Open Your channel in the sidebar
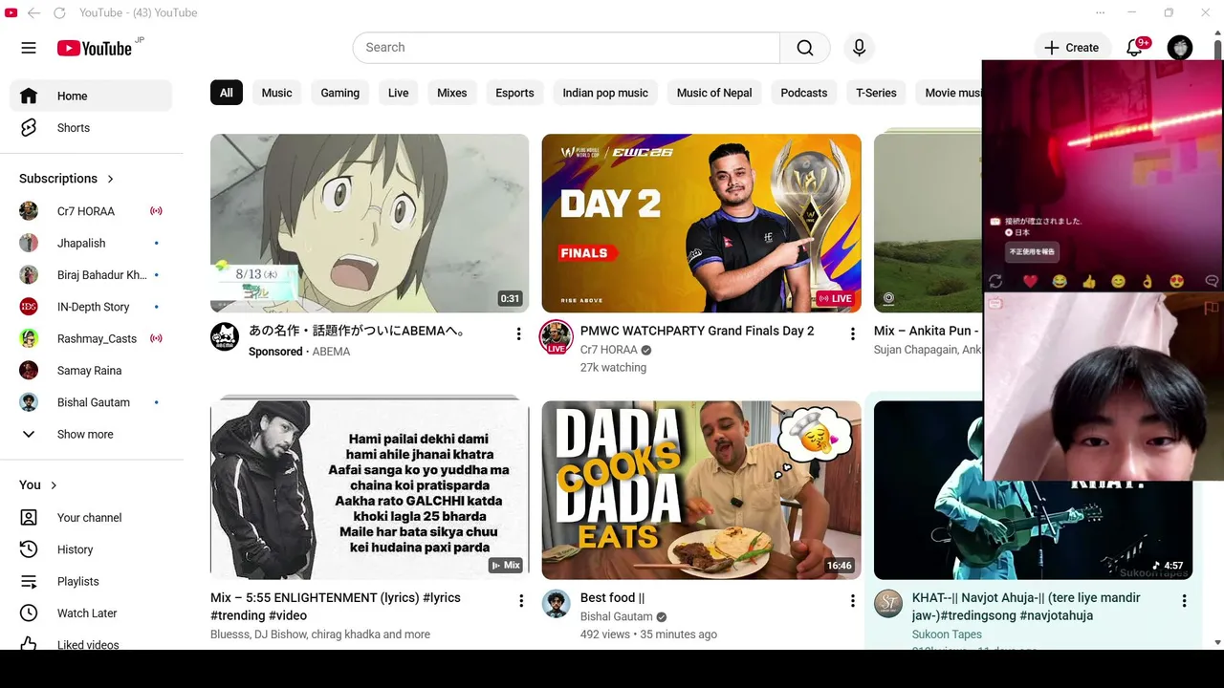The height and width of the screenshot is (688, 1224). click(x=91, y=518)
